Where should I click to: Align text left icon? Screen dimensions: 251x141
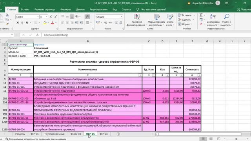click(63, 23)
